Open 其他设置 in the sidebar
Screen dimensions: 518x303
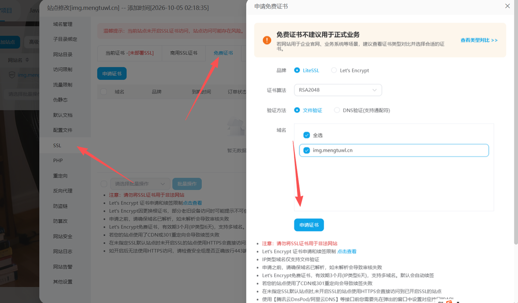(x=63, y=282)
